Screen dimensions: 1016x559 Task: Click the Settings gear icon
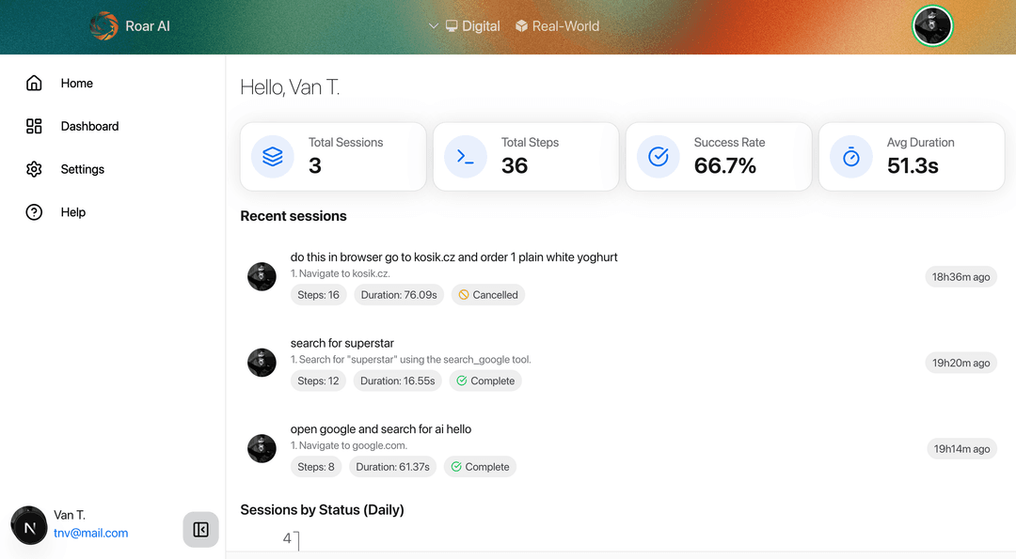(x=34, y=169)
